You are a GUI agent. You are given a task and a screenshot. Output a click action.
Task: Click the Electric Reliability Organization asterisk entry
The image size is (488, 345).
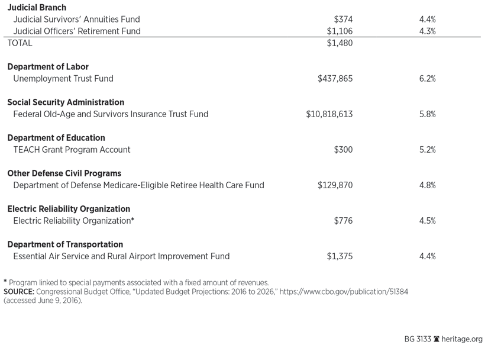74,221
